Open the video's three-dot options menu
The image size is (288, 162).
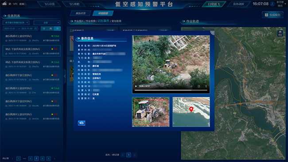[x=206, y=86]
